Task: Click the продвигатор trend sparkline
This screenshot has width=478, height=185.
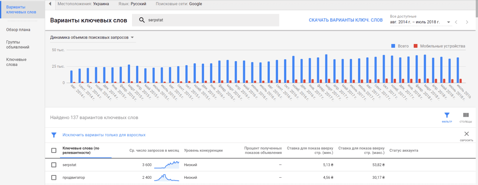Action: pyautogui.click(x=166, y=178)
